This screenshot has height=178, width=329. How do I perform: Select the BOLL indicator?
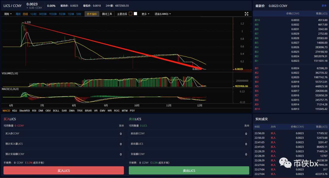pyautogui.click(x=56, y=111)
